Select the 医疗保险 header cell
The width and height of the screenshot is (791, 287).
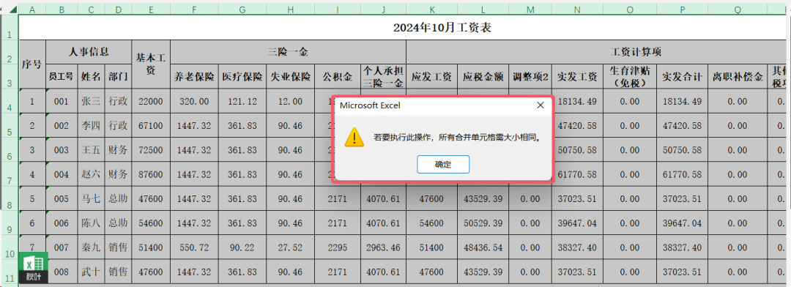tap(242, 77)
